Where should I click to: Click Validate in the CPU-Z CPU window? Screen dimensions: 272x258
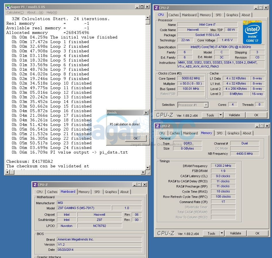pyautogui.click(x=234, y=115)
